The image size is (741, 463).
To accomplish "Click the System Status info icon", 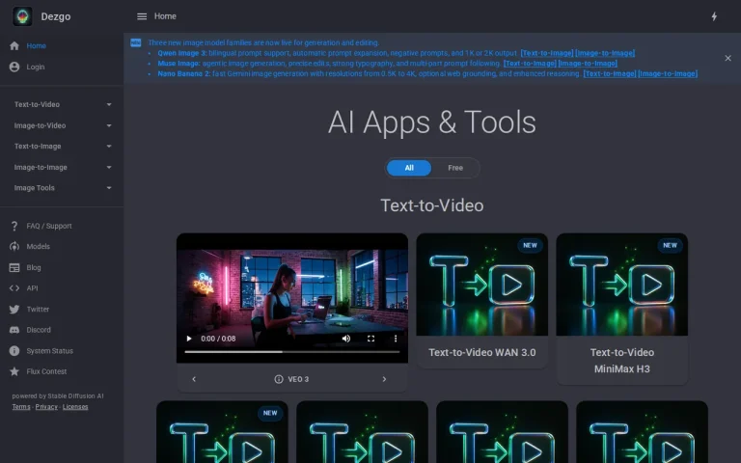I will [x=14, y=350].
